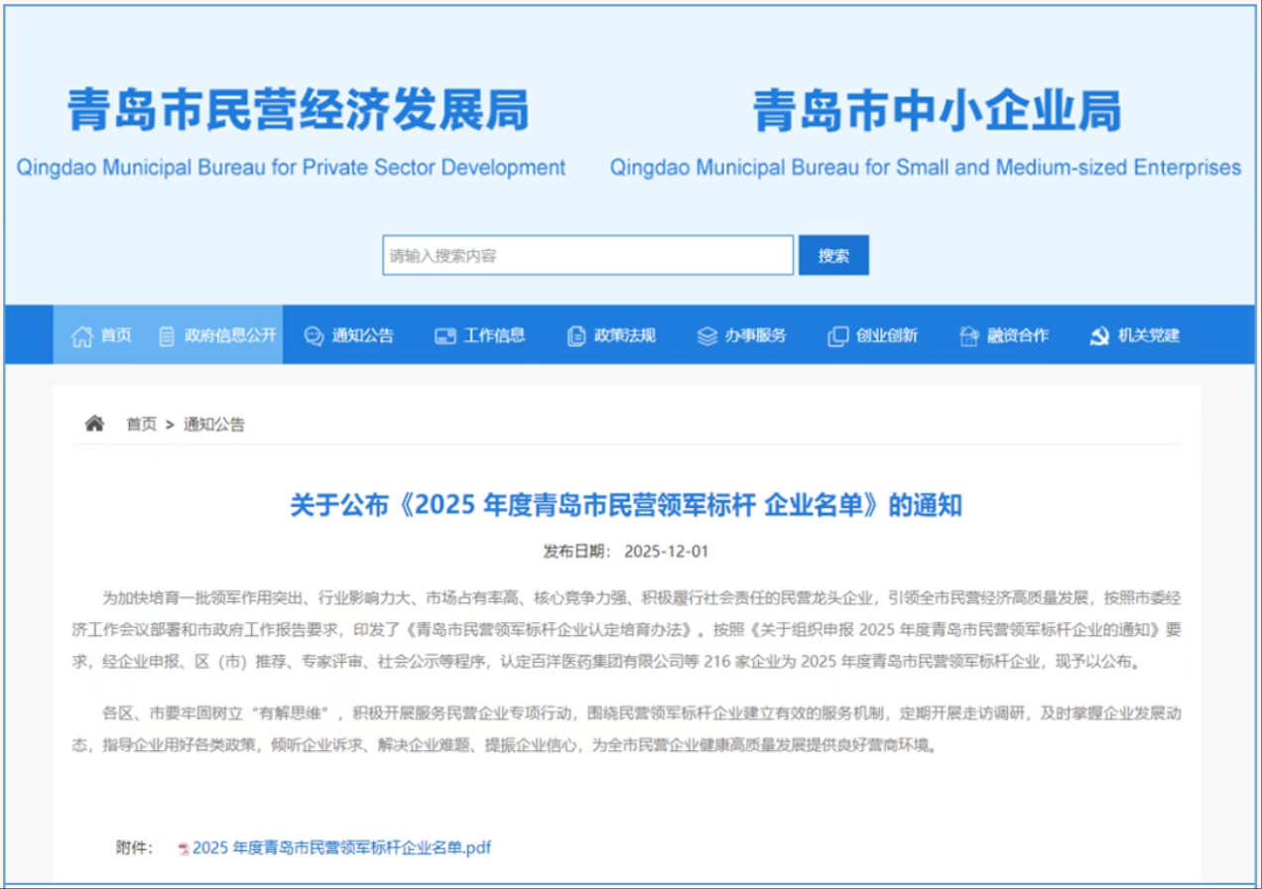Click the home icon in navigation bar
This screenshot has height=889, width=1262.
coord(81,336)
